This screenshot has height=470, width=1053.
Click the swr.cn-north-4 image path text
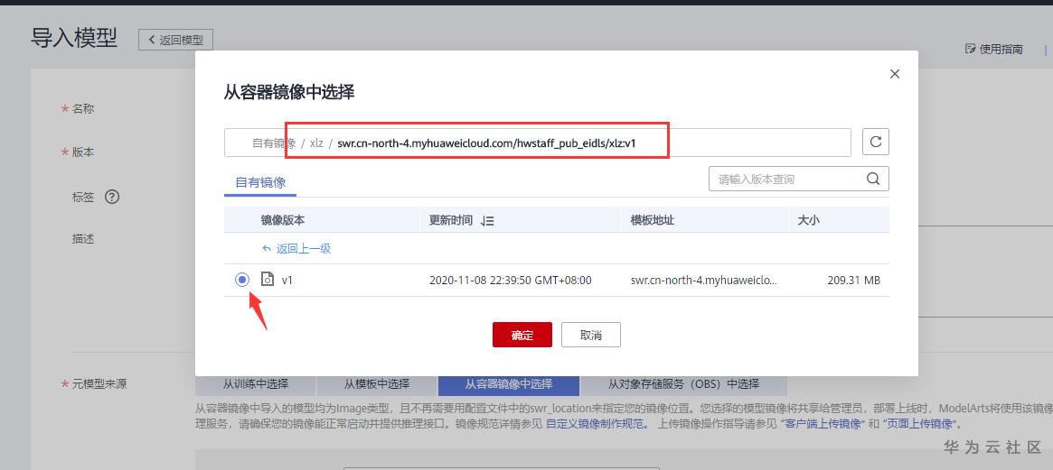(x=487, y=143)
